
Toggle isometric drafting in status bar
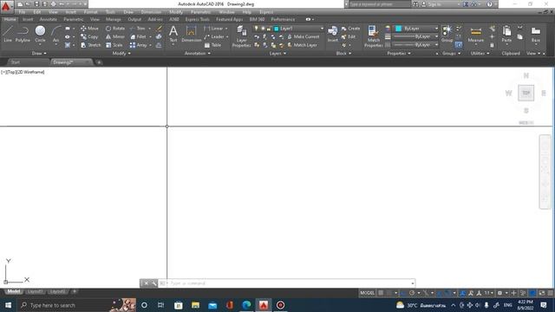coord(426,293)
